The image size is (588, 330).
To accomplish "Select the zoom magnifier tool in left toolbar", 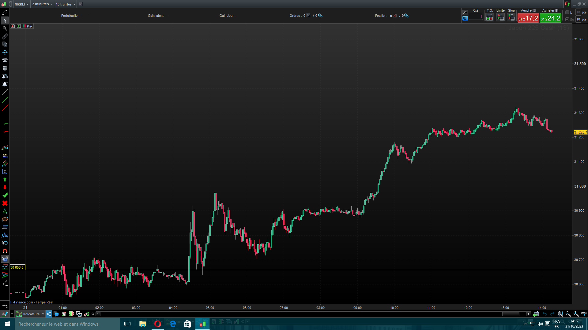I will click(x=5, y=28).
